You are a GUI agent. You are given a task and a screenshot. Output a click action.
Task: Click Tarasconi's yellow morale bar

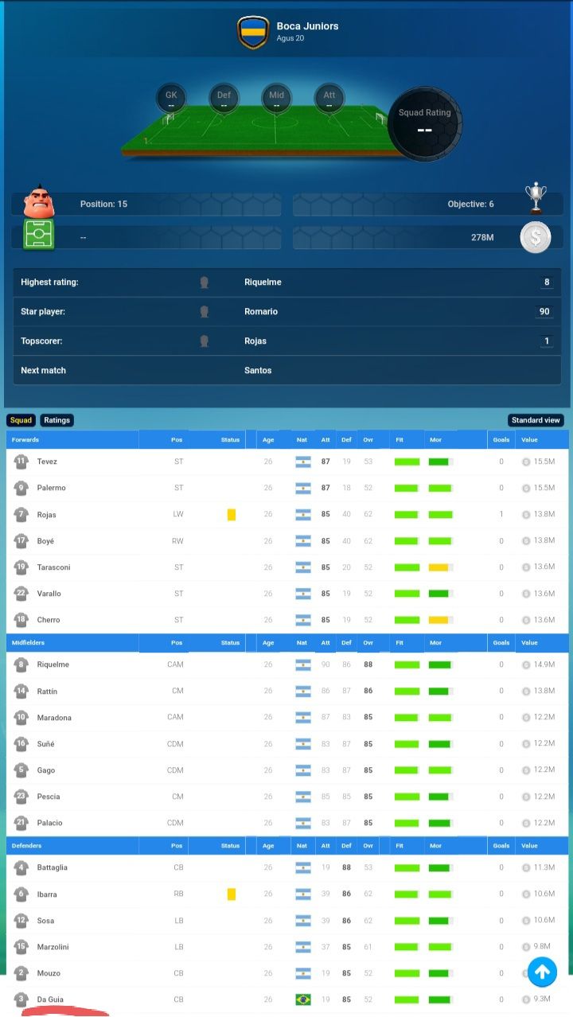tap(440, 567)
